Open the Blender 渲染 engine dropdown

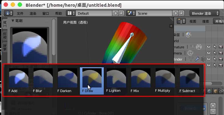[x=204, y=13]
